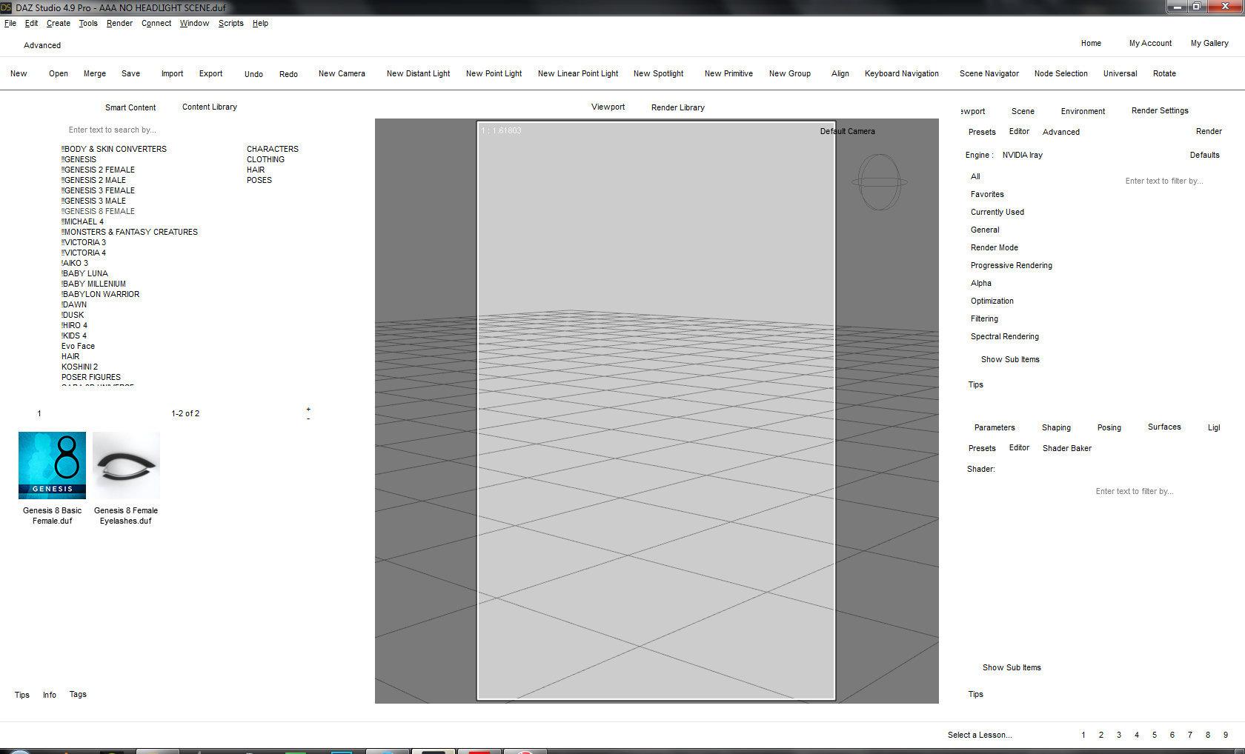The height and width of the screenshot is (754, 1245).
Task: Select the !!GENESIS 8 FEMALE category
Action: [98, 211]
